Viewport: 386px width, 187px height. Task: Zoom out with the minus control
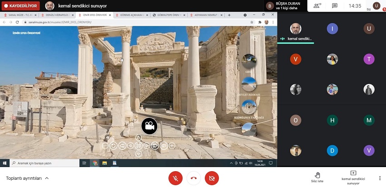(x=105, y=146)
